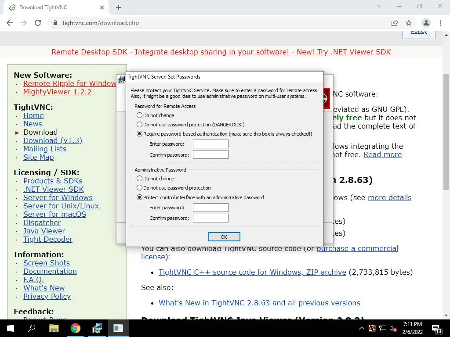Image resolution: width=450 pixels, height=337 pixels.
Task: Confirm passwords with the OK button
Action: [x=224, y=237]
